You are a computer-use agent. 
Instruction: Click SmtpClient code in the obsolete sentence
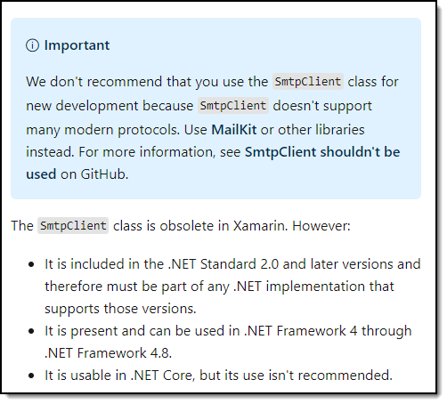(x=73, y=226)
